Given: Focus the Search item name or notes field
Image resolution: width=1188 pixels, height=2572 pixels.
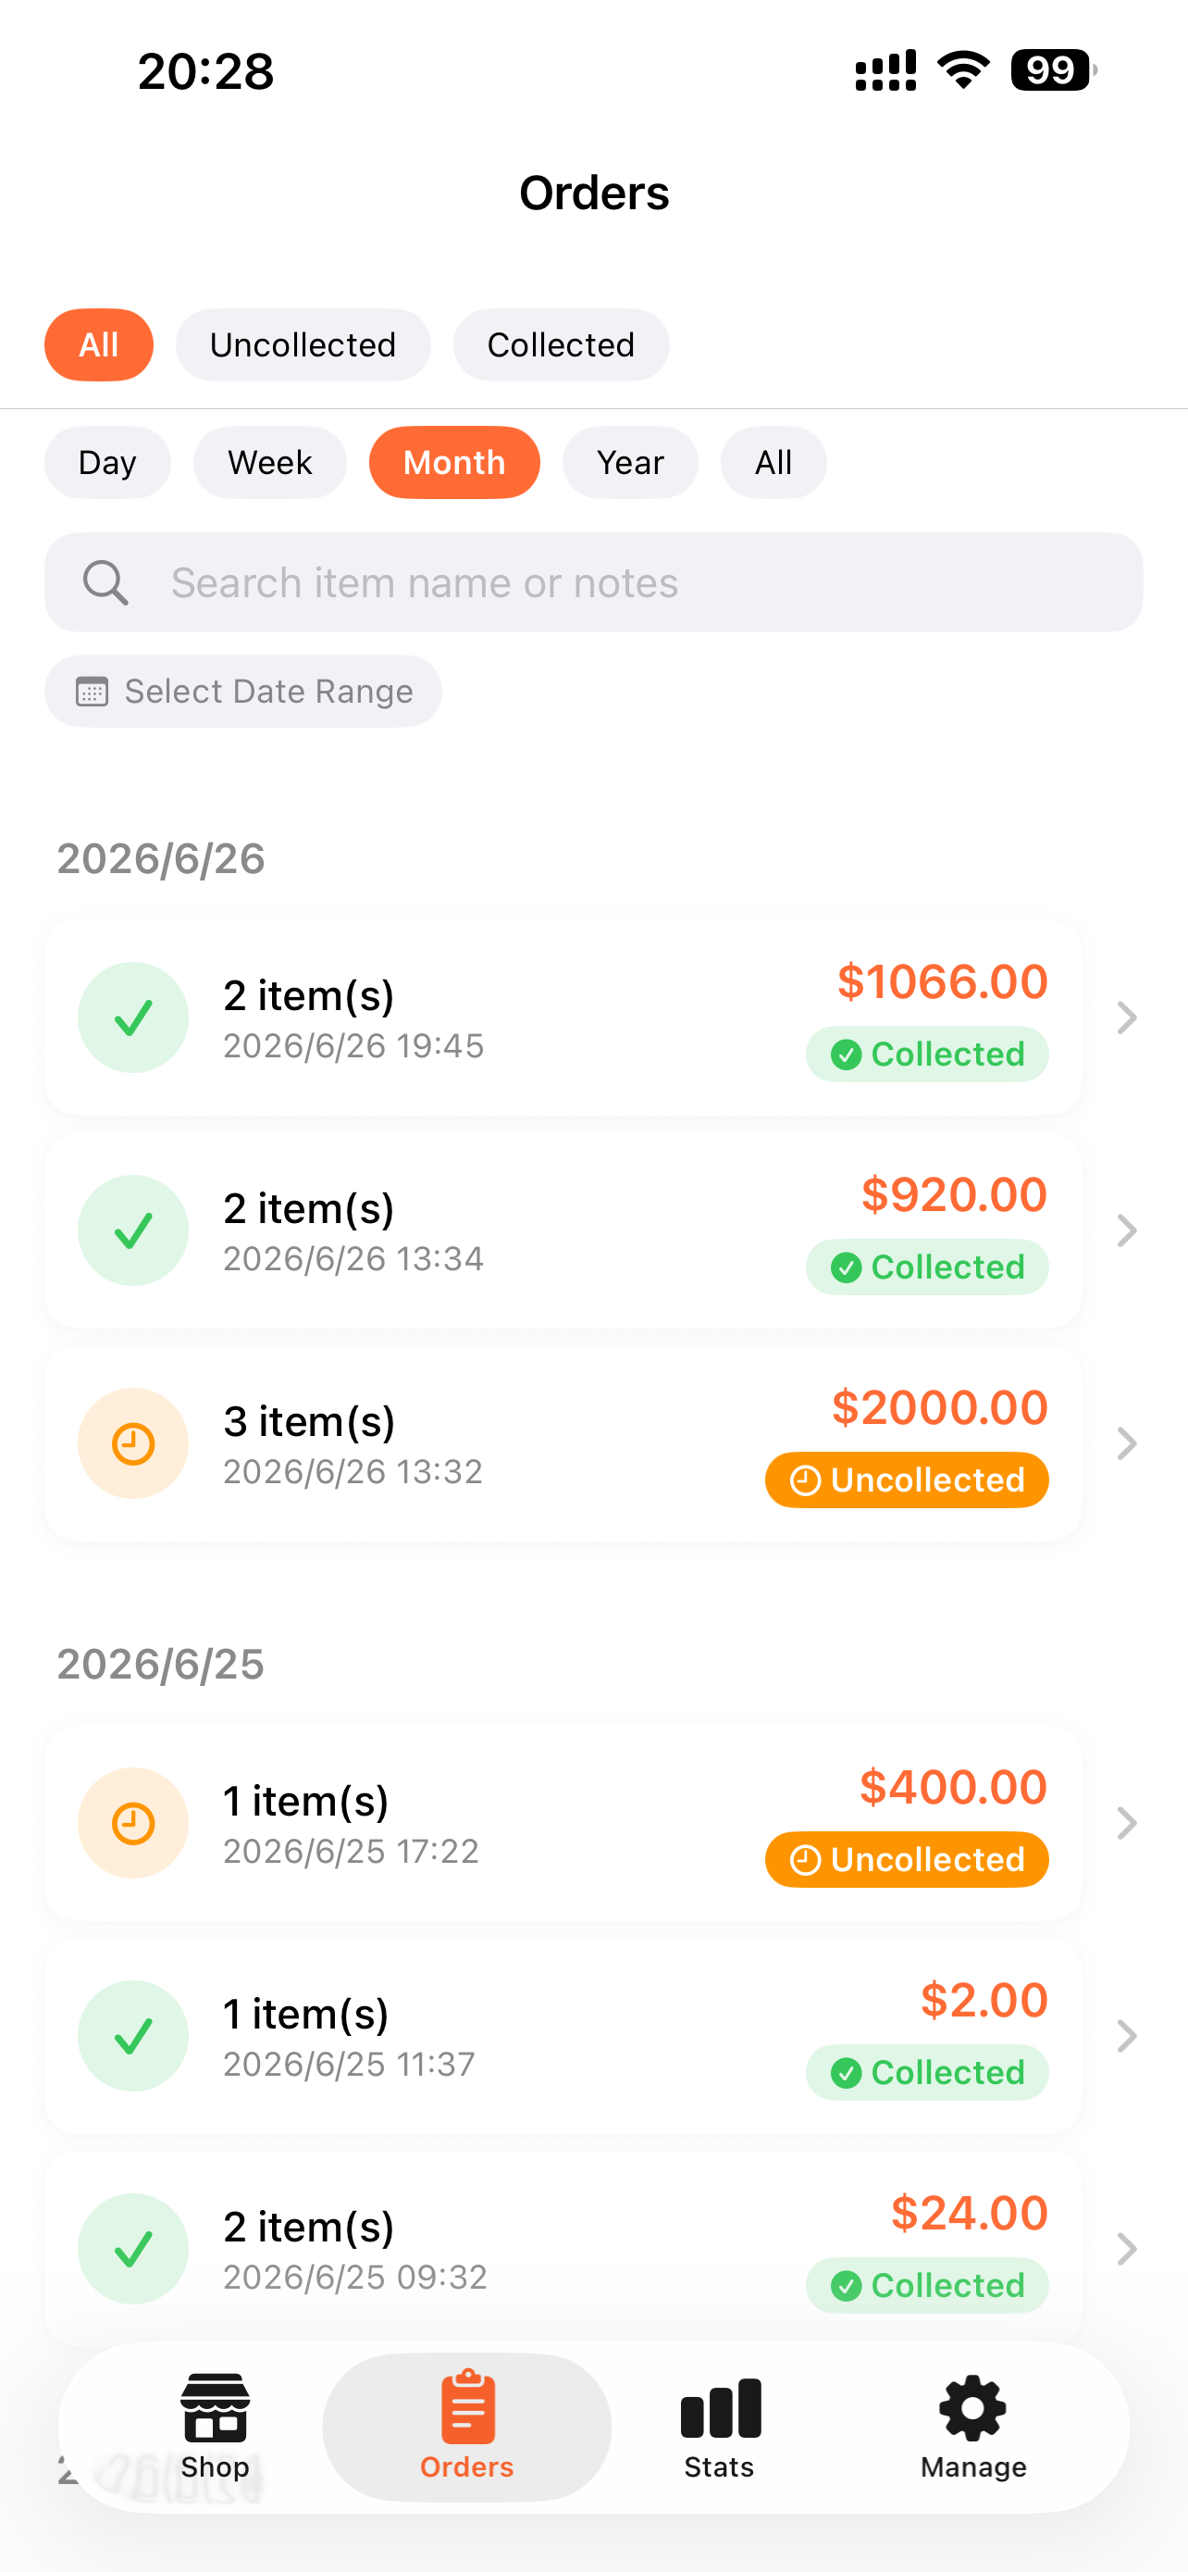Looking at the screenshot, I should click(x=593, y=582).
